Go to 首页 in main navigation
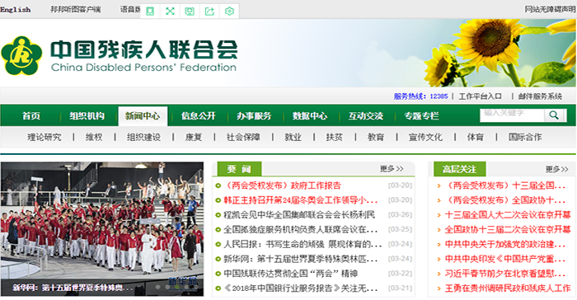The height and width of the screenshot is (300, 577). [31, 116]
